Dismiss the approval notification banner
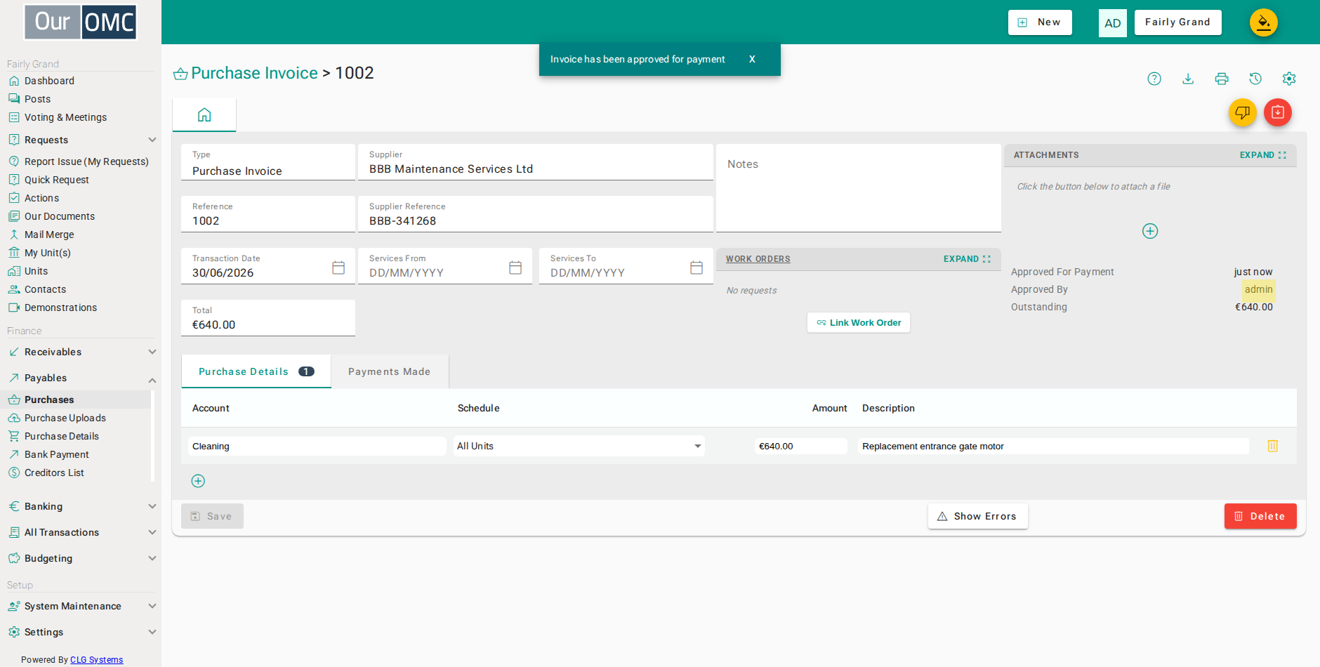 752,60
